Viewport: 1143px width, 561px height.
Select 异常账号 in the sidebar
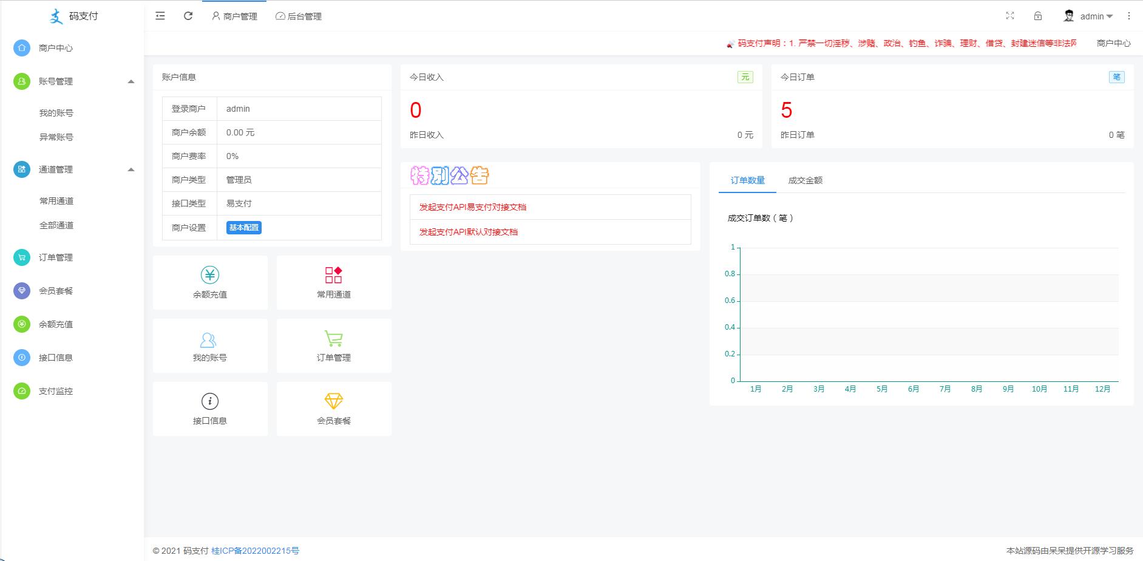pos(56,137)
